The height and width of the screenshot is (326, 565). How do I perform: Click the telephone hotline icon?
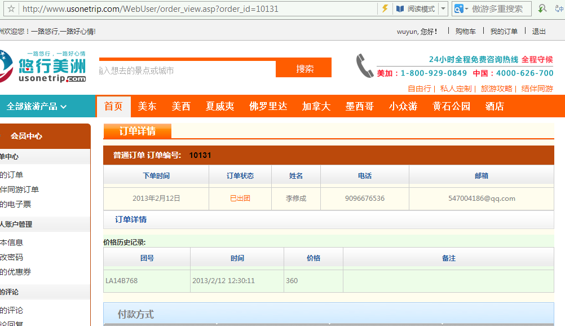[x=365, y=65]
